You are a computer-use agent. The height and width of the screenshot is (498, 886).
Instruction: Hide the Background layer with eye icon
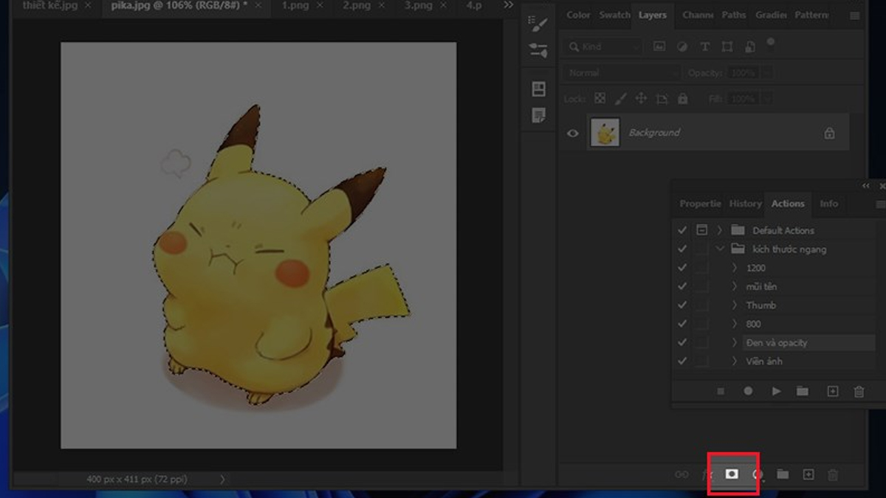point(572,134)
